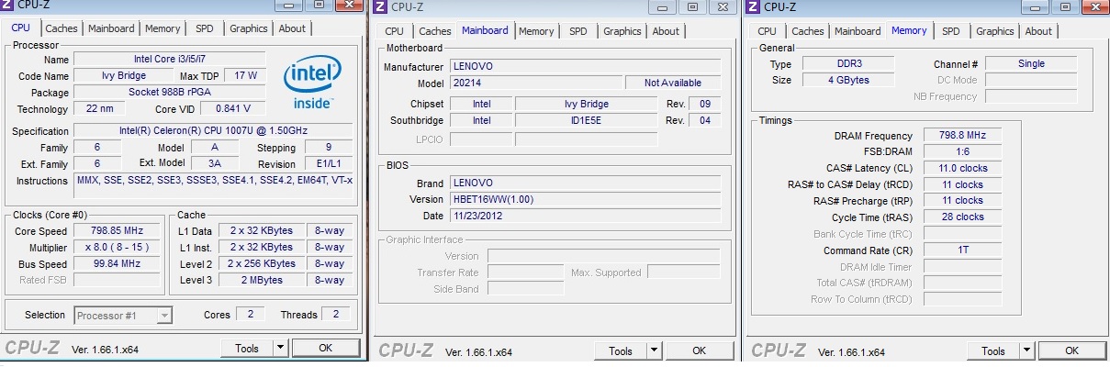
Task: Switch to Mainboard tab in the CPU window
Action: tap(110, 28)
